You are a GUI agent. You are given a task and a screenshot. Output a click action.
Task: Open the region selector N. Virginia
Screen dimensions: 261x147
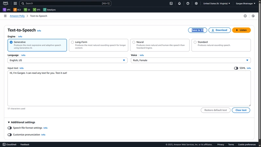click(x=217, y=3)
